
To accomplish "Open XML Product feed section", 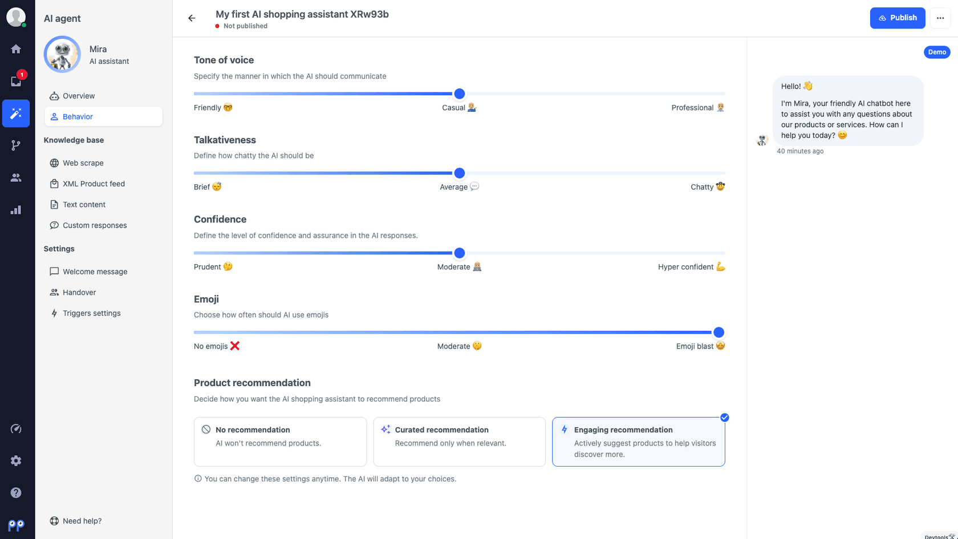I will coord(103,184).
